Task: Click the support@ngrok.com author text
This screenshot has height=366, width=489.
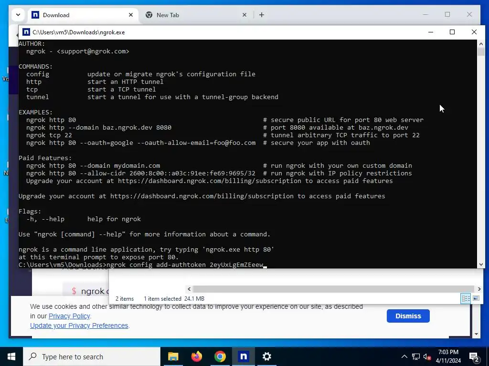Action: [x=93, y=51]
